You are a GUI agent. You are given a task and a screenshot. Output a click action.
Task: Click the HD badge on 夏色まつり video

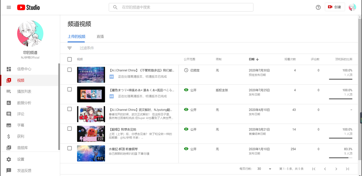pos(112,96)
